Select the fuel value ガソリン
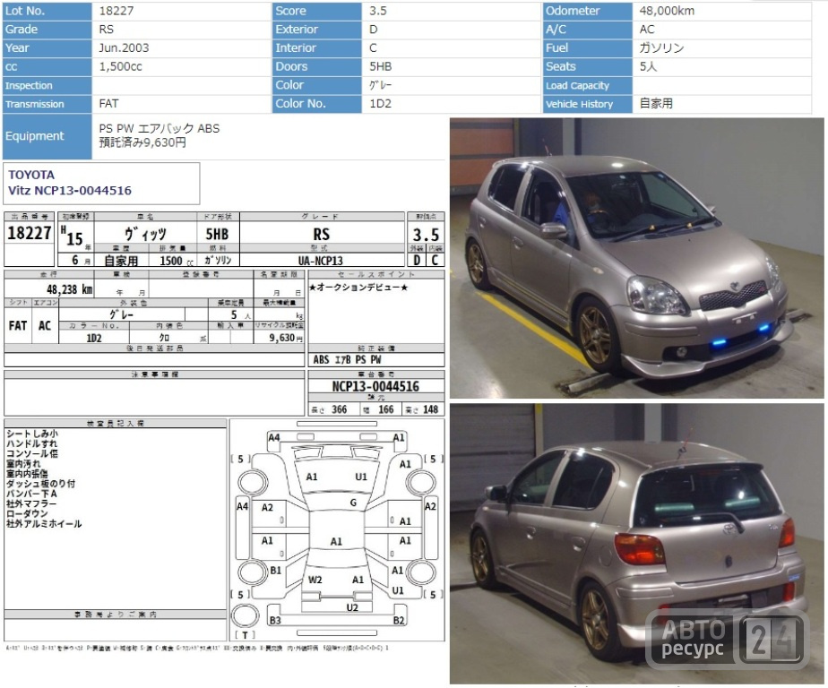The height and width of the screenshot is (688, 828). [x=661, y=48]
